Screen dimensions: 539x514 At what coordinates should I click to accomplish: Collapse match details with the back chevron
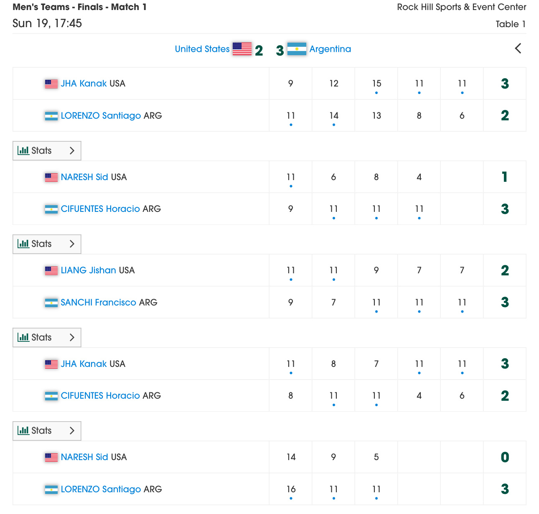(x=518, y=48)
